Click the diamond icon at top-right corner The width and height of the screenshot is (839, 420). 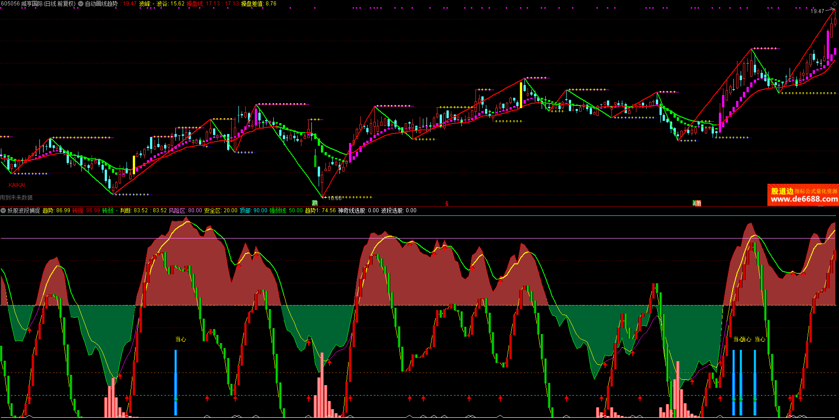click(834, 4)
